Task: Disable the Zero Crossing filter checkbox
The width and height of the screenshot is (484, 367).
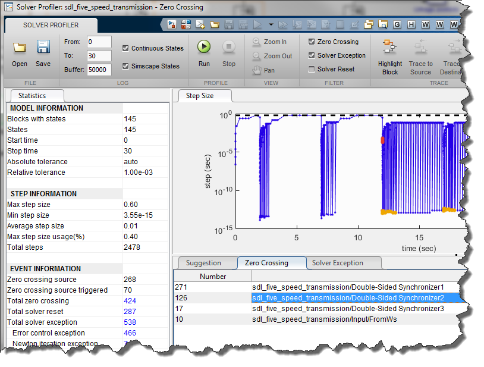Action: (312, 42)
